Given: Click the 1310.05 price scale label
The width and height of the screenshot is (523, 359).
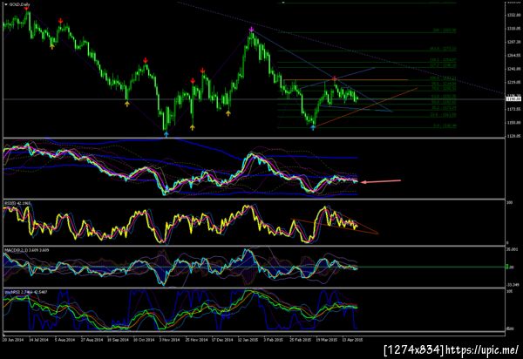Looking at the screenshot, I should point(513,29).
